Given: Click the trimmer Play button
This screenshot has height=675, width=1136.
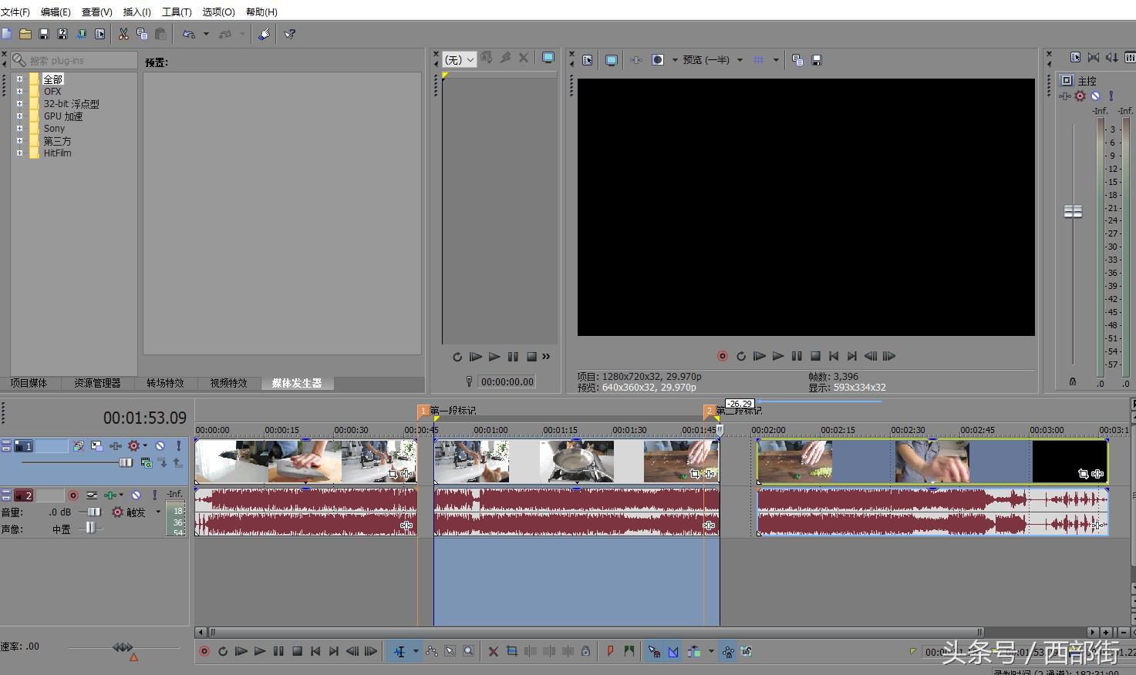Looking at the screenshot, I should pyautogui.click(x=494, y=357).
